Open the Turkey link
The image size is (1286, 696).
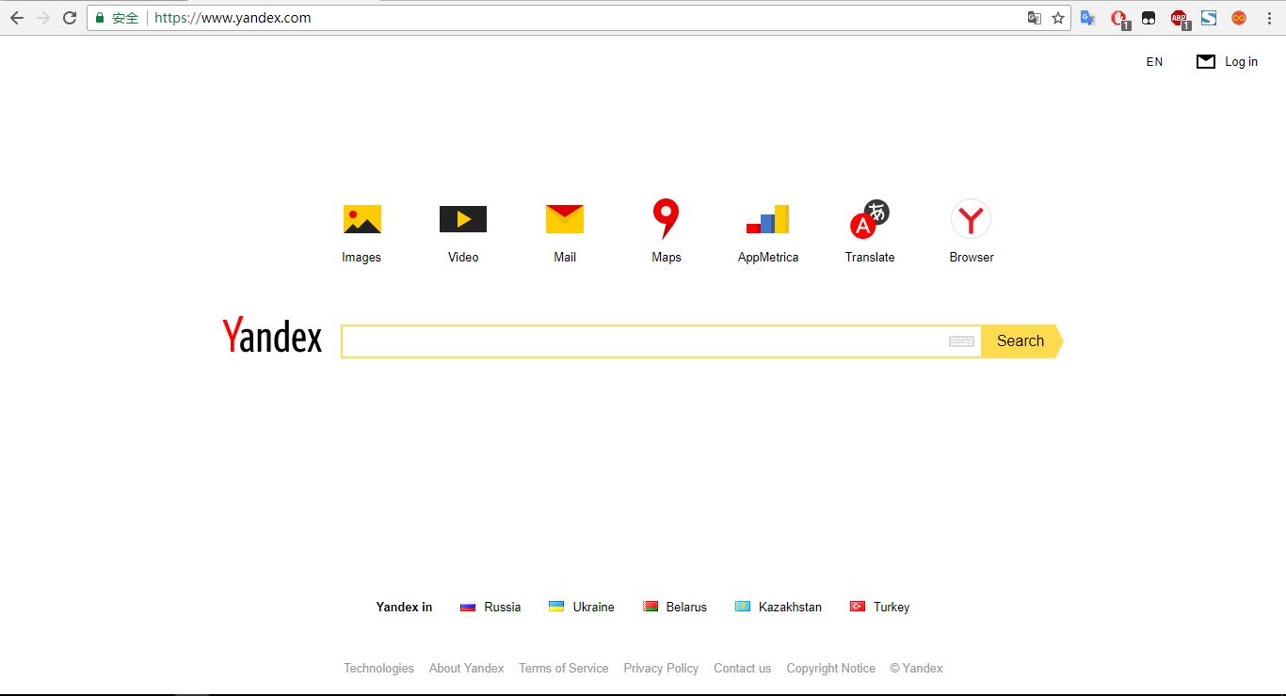pos(892,608)
